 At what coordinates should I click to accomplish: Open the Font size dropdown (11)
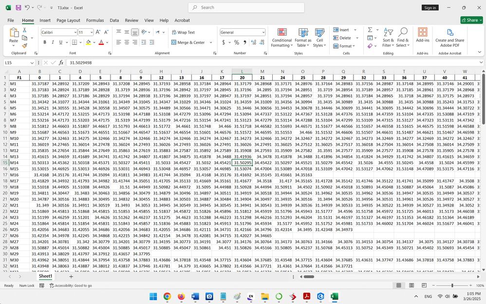pos(92,32)
